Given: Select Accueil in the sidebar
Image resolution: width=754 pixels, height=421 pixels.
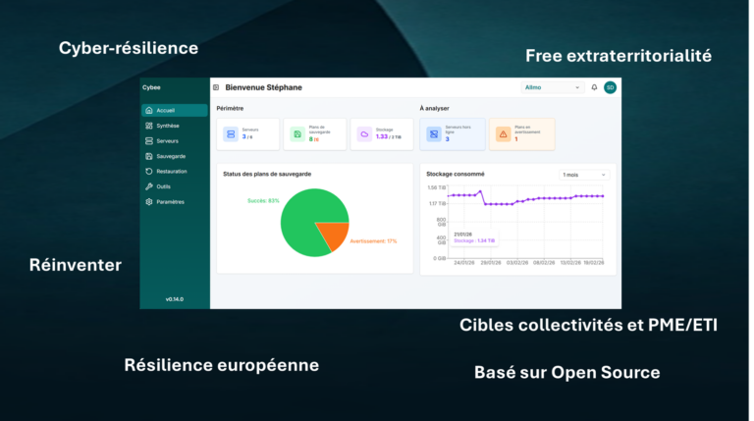Looking at the screenshot, I should [x=165, y=110].
